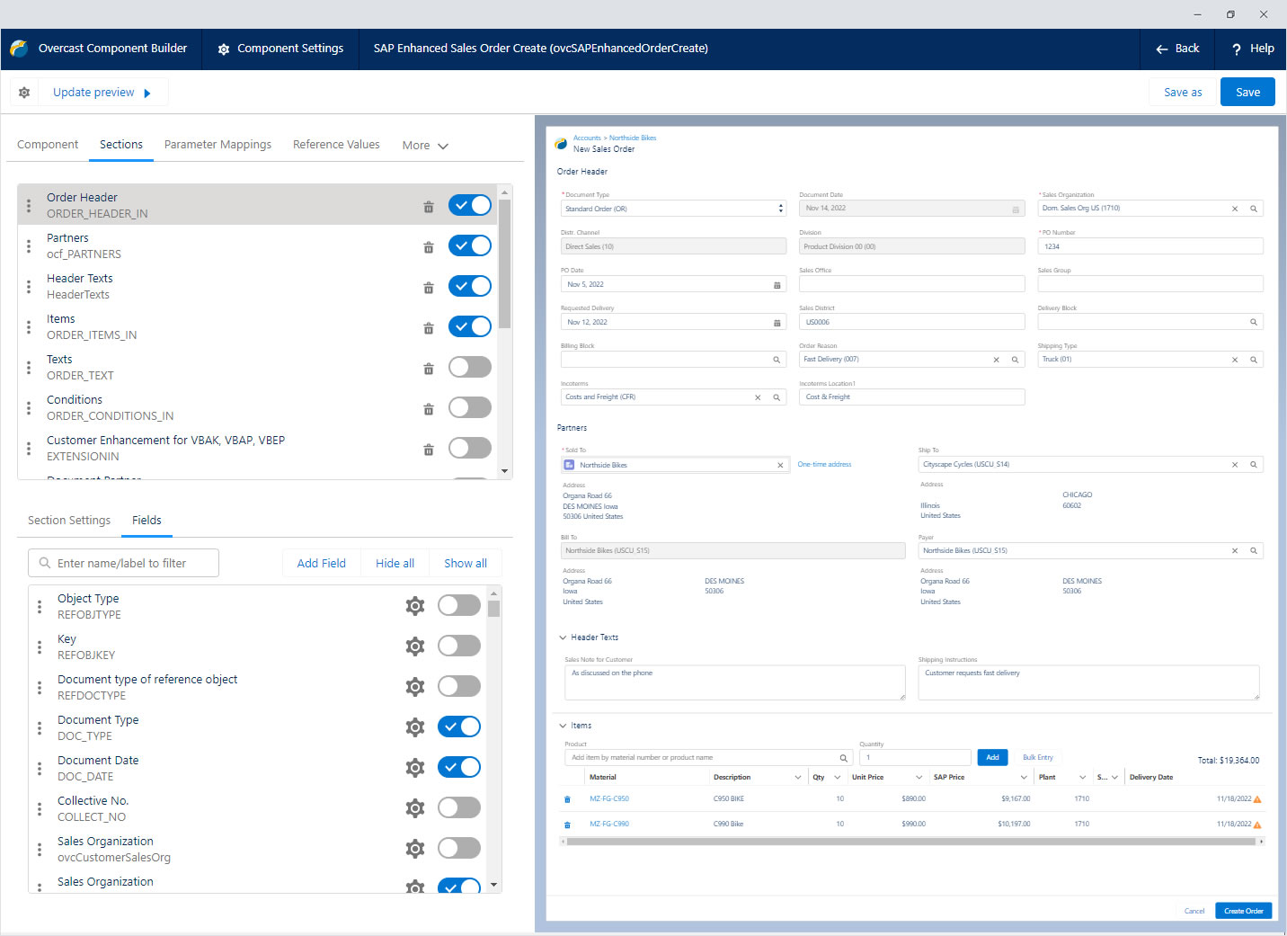This screenshot has height=936, width=1287.
Task: Toggle off the Order Header section
Action: click(470, 205)
